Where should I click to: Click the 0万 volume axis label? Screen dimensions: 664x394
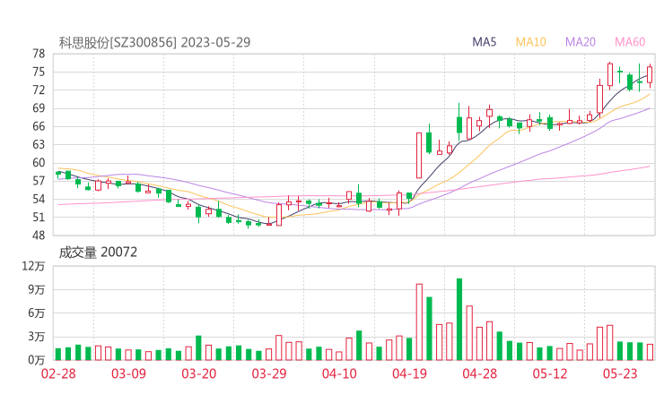coord(37,360)
